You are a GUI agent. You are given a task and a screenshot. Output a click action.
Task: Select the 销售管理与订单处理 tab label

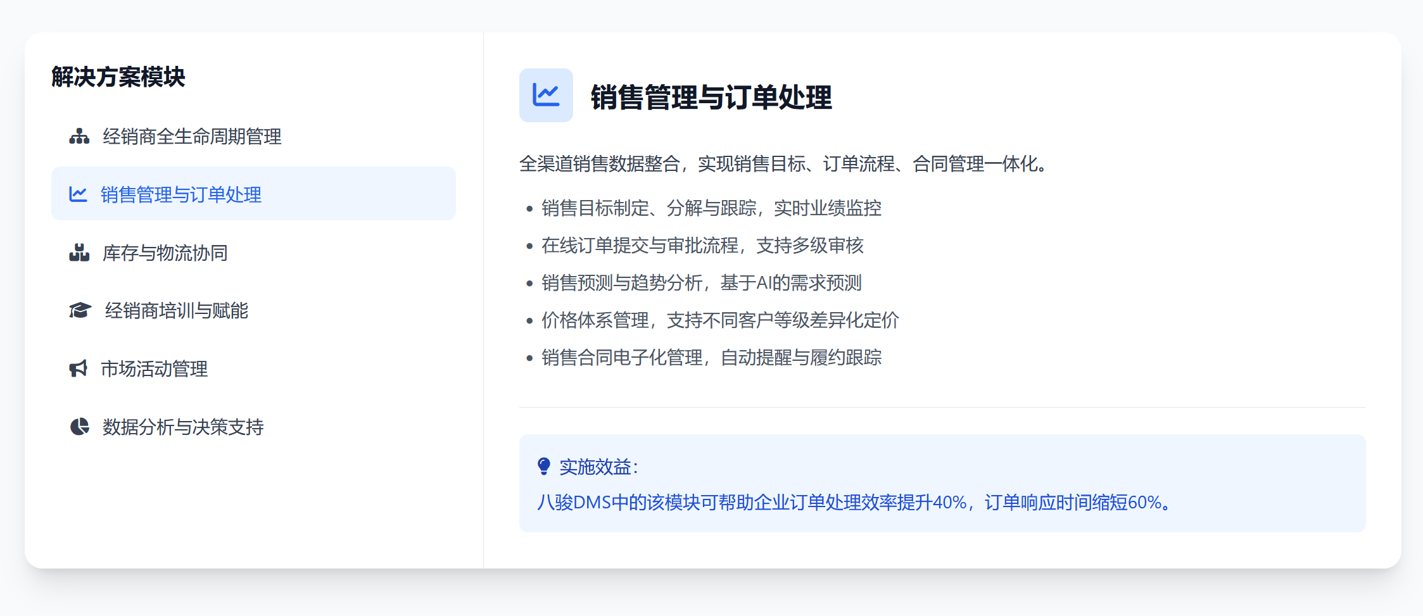tap(181, 194)
